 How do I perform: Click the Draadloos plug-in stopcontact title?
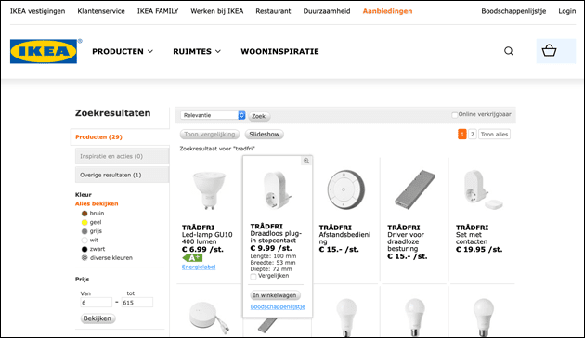point(276,234)
